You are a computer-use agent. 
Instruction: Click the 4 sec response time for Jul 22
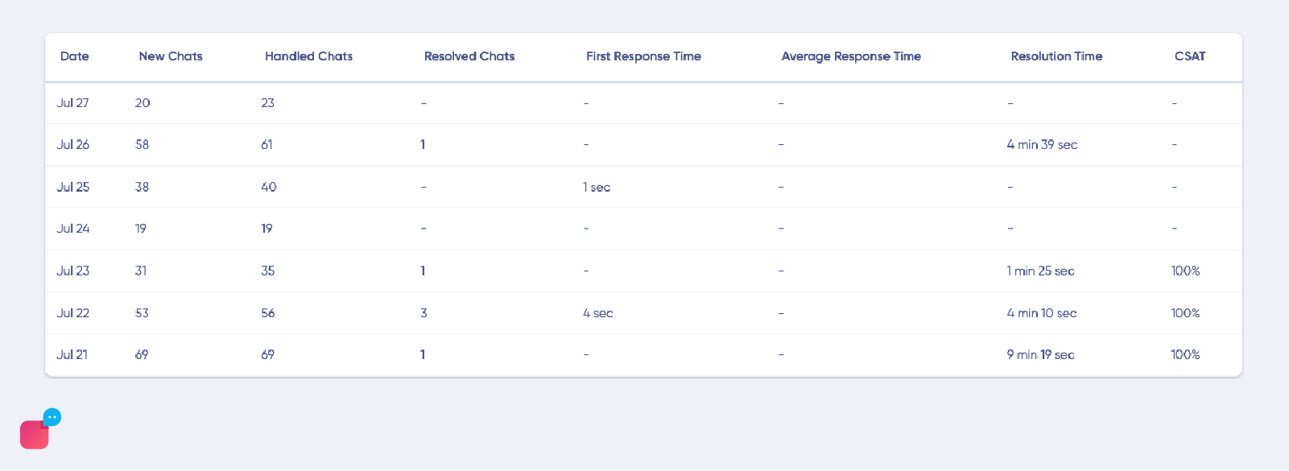pos(598,312)
